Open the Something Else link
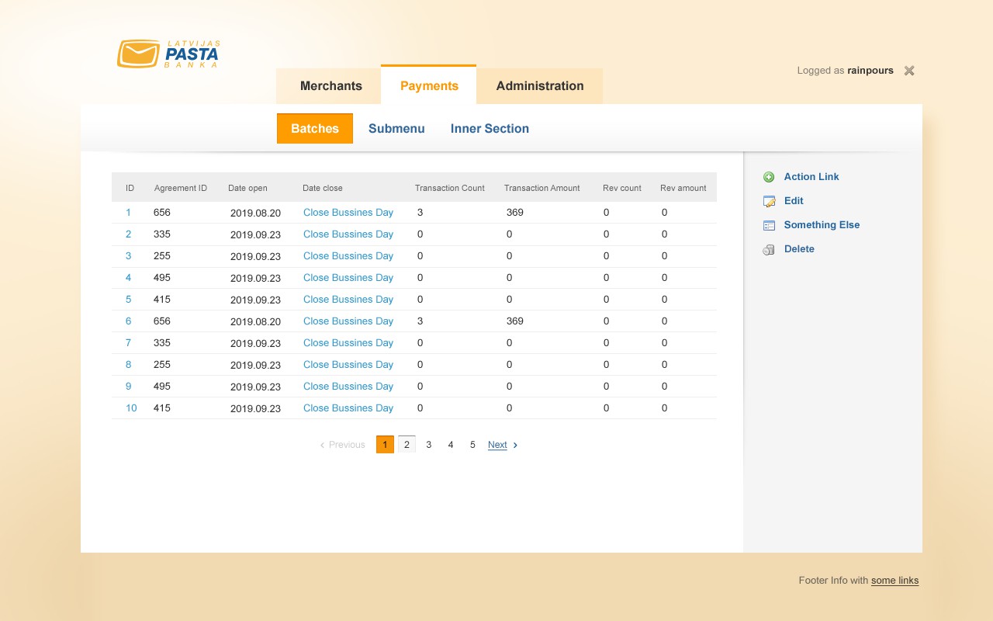Screen dimensions: 993x621 coord(822,225)
